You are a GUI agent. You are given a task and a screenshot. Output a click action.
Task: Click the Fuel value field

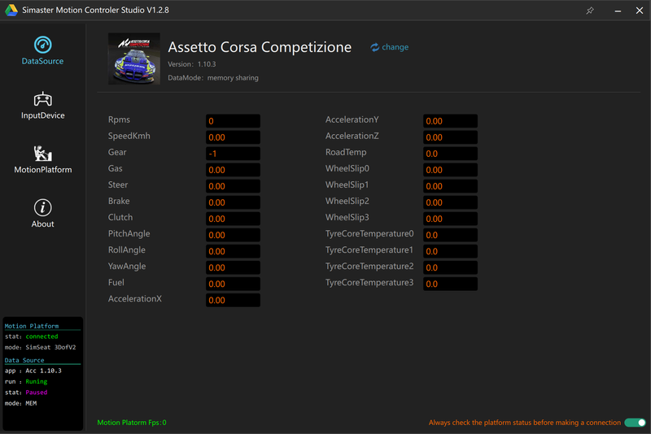[x=233, y=284]
